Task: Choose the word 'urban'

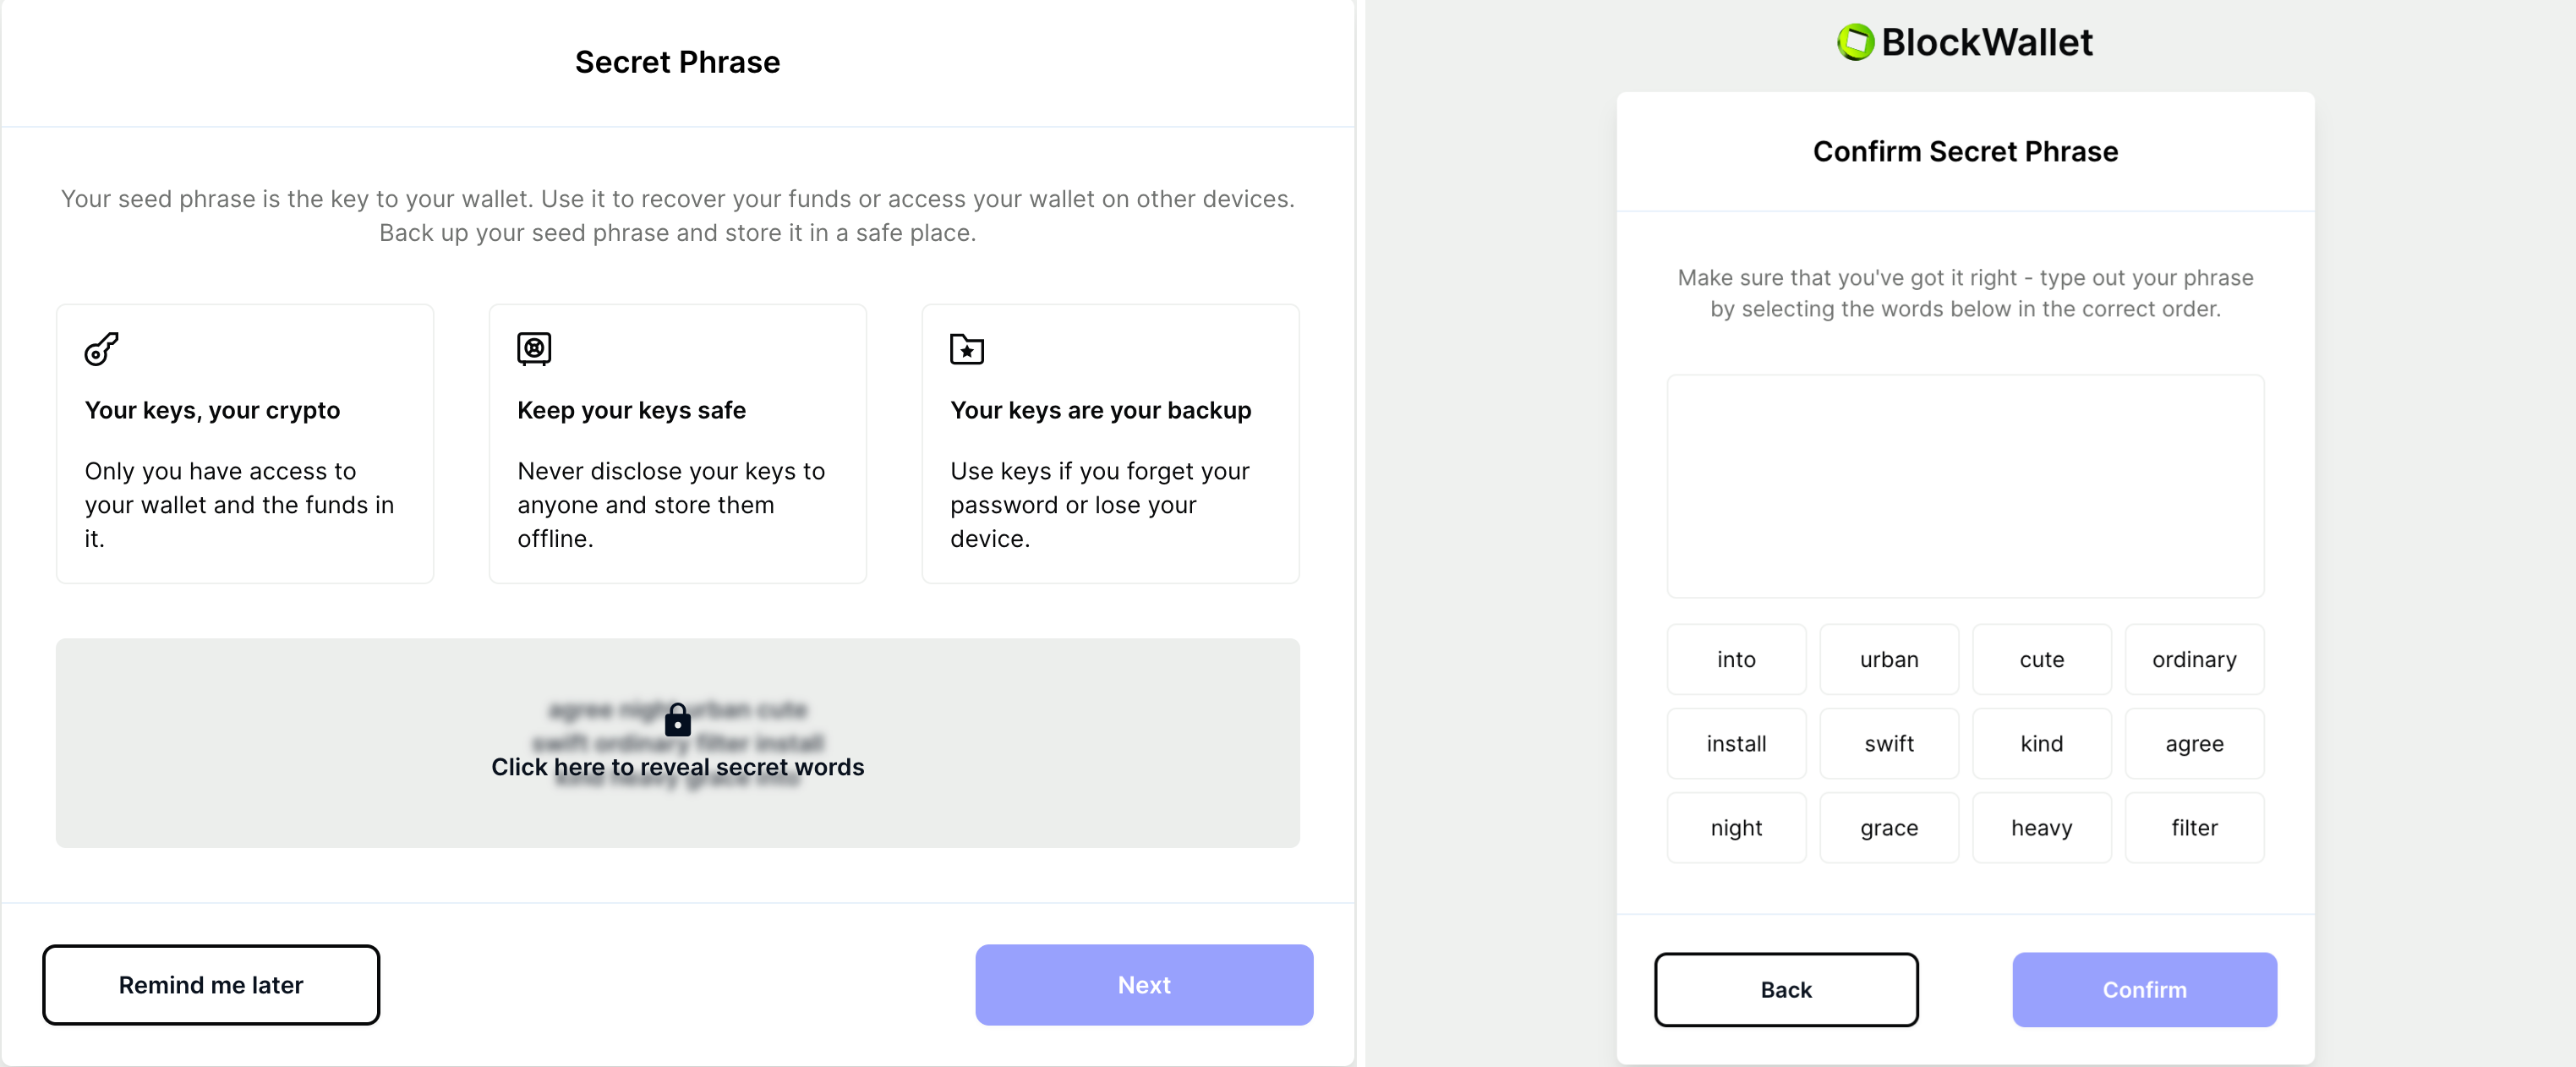Action: click(1889, 659)
